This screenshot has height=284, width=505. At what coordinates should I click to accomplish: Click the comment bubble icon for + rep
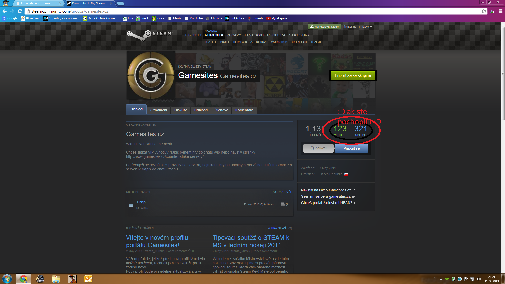[x=282, y=204]
